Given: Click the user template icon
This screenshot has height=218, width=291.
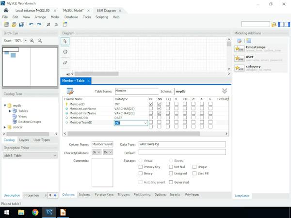Looking at the screenshot, I should 239,59.
